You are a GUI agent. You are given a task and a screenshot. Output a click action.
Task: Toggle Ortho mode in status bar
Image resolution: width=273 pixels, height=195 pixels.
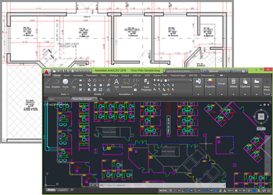(x=183, y=191)
